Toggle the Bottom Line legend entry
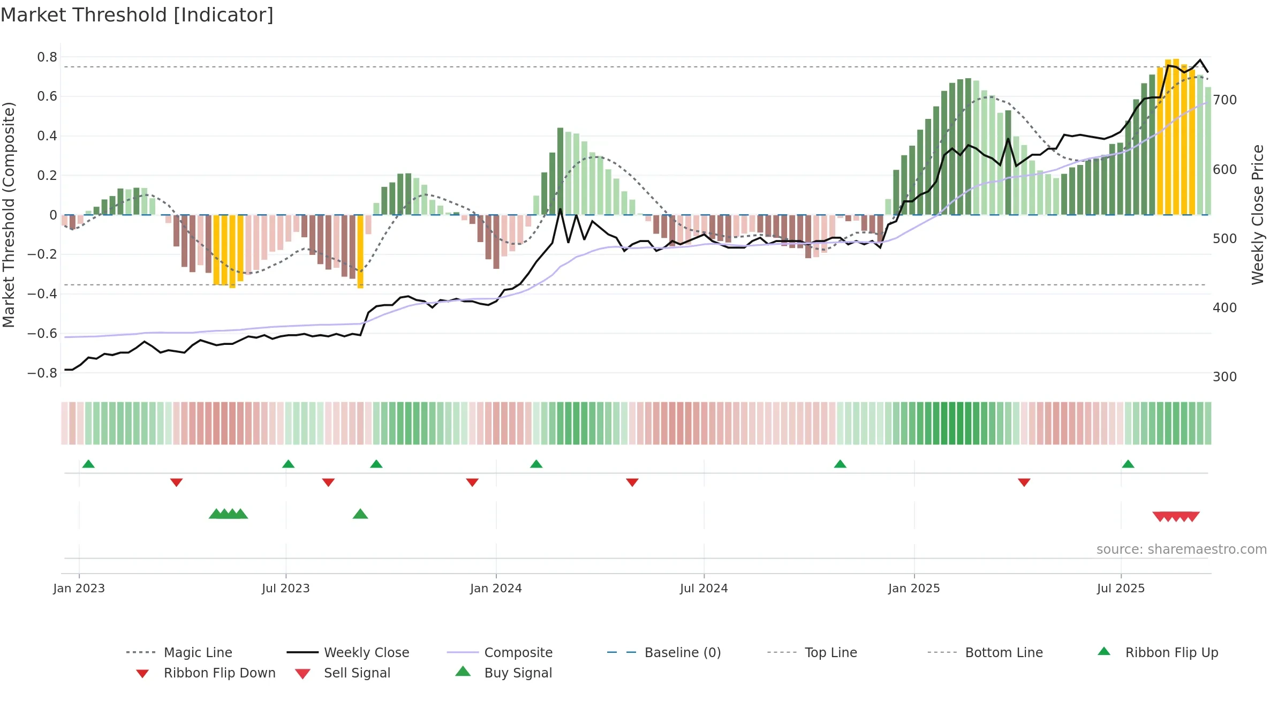The image size is (1285, 723). click(x=985, y=652)
